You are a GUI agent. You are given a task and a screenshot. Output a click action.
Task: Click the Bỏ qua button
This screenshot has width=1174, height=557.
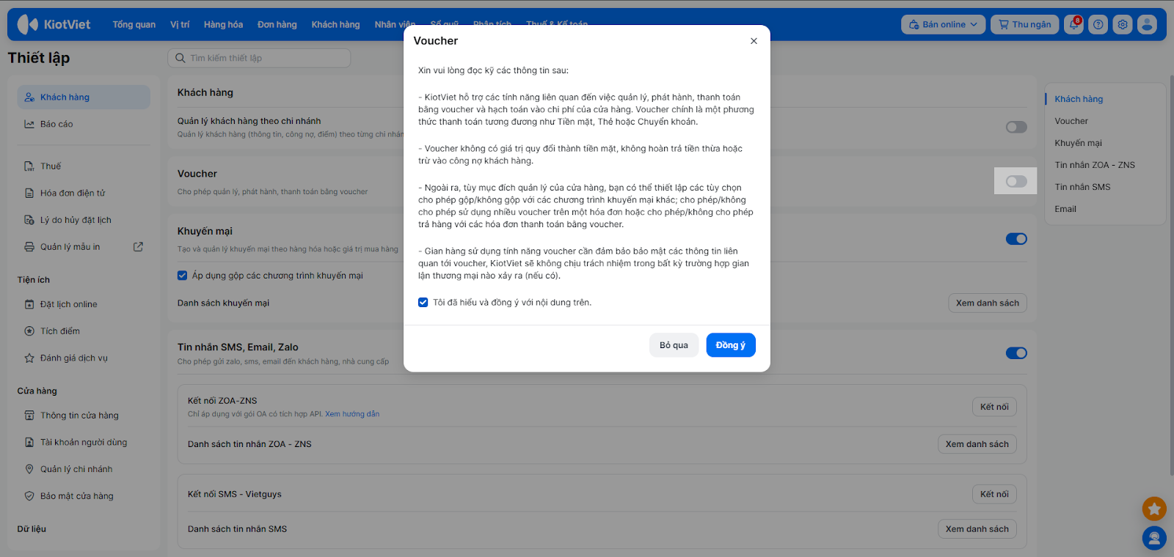[x=674, y=345]
